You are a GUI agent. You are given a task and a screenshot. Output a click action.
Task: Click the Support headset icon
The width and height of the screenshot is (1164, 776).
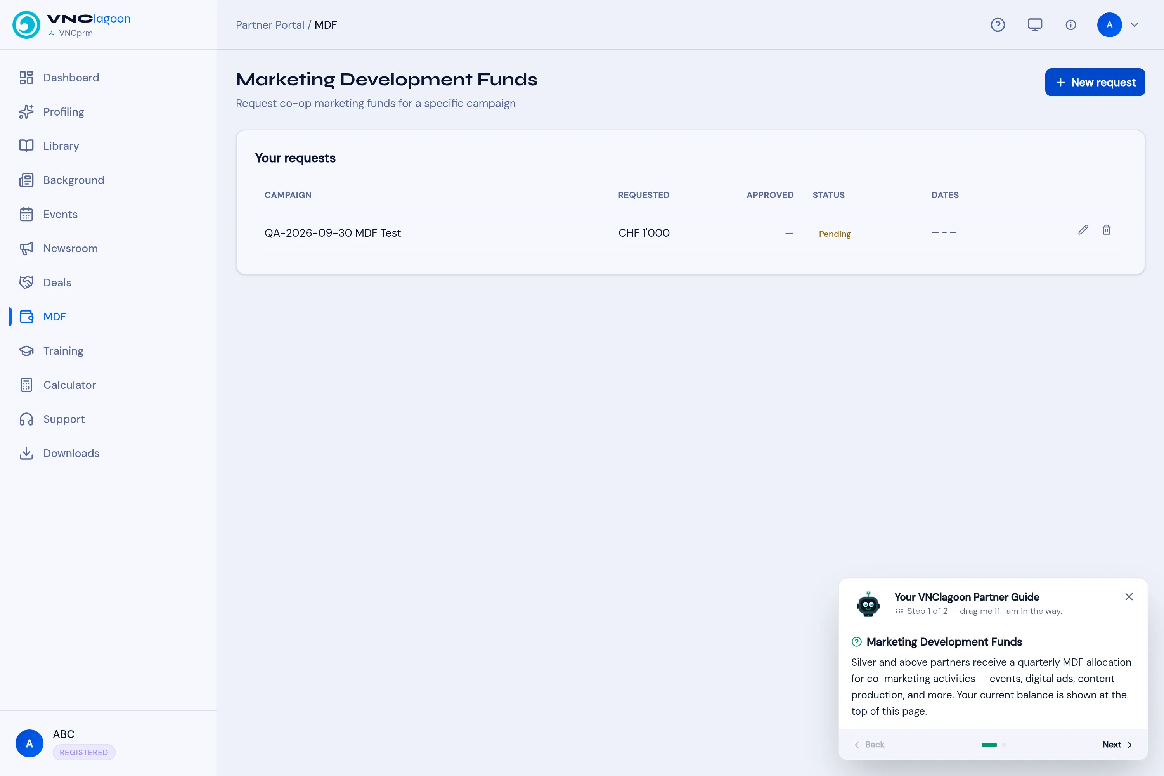26,419
